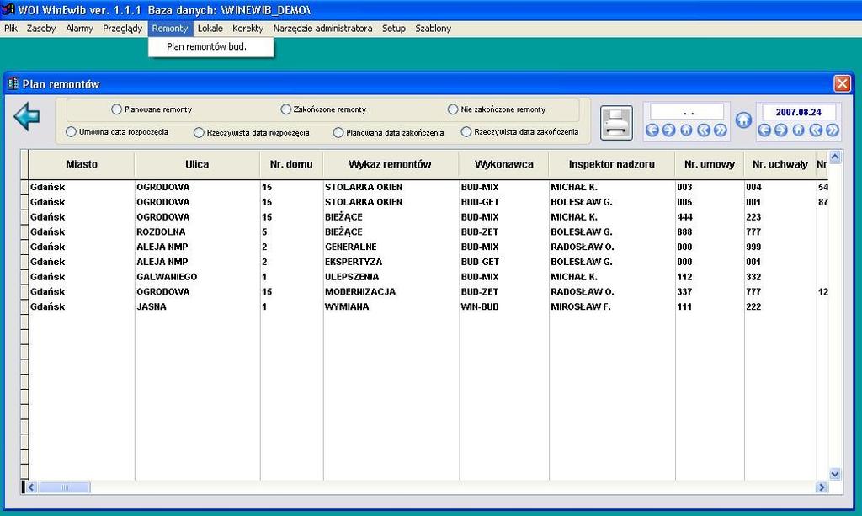Screen dimensions: 862x516
Task: Click double-right chevron under the empty date field
Action: 721,130
